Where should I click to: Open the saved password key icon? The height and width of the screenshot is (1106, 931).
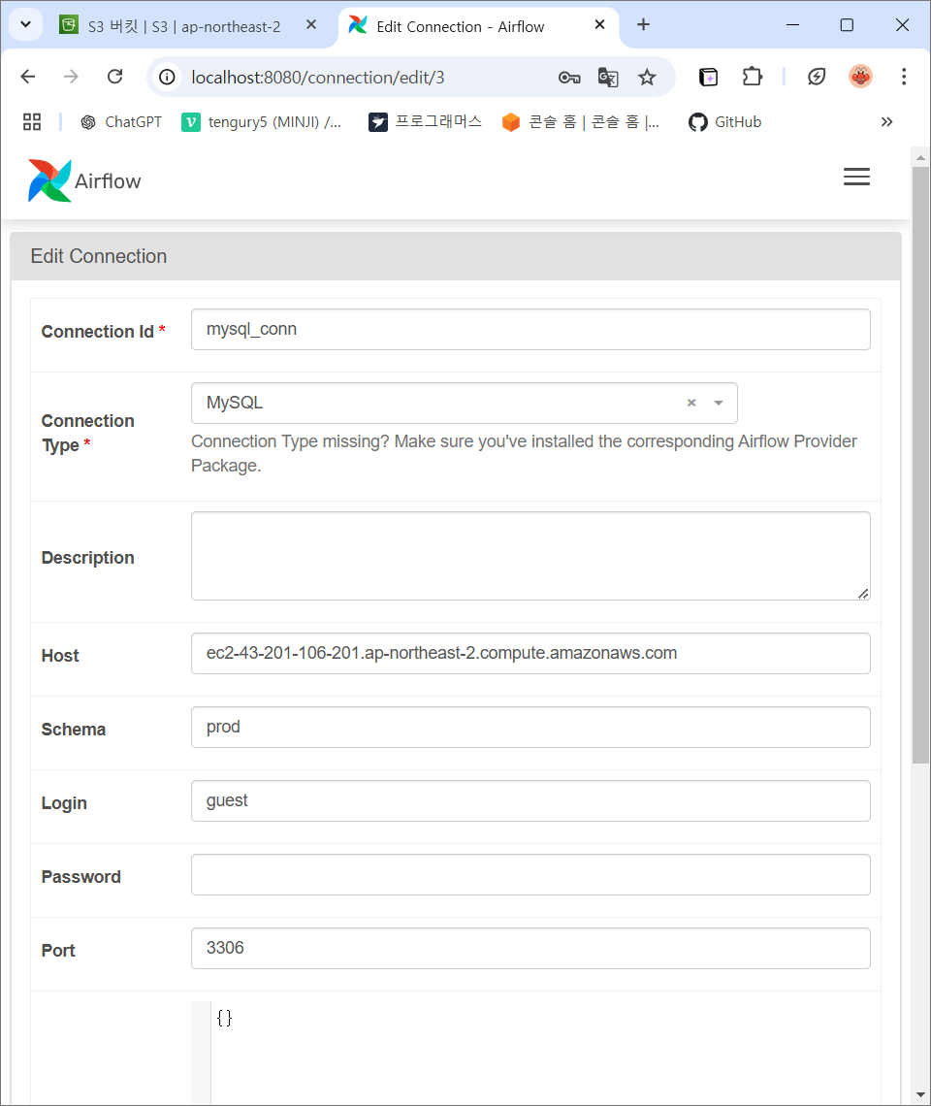(569, 78)
